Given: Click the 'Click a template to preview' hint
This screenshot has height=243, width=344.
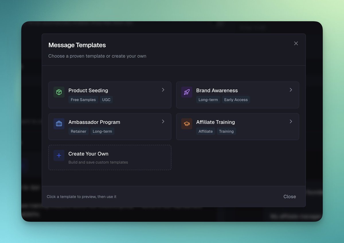Looking at the screenshot, I should [x=81, y=197].
